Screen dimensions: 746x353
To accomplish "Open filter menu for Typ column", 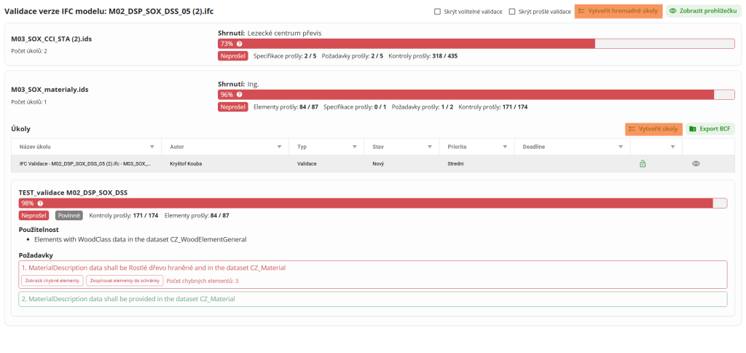I will tap(355, 147).
